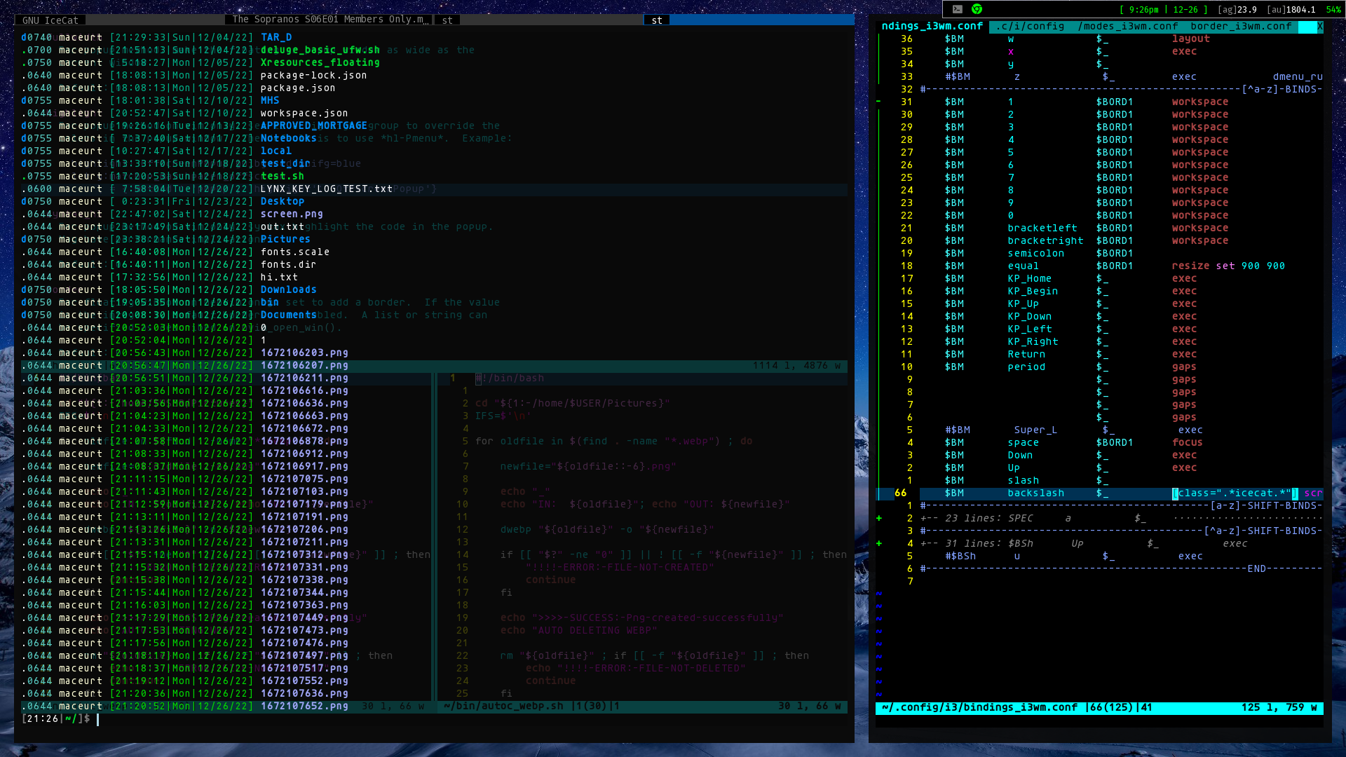1346x757 pixels.
Task: Click the Downloads directory entry
Action: (x=289, y=289)
